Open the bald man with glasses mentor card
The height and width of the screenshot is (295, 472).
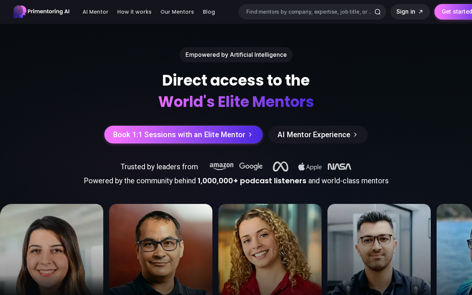pos(161,249)
